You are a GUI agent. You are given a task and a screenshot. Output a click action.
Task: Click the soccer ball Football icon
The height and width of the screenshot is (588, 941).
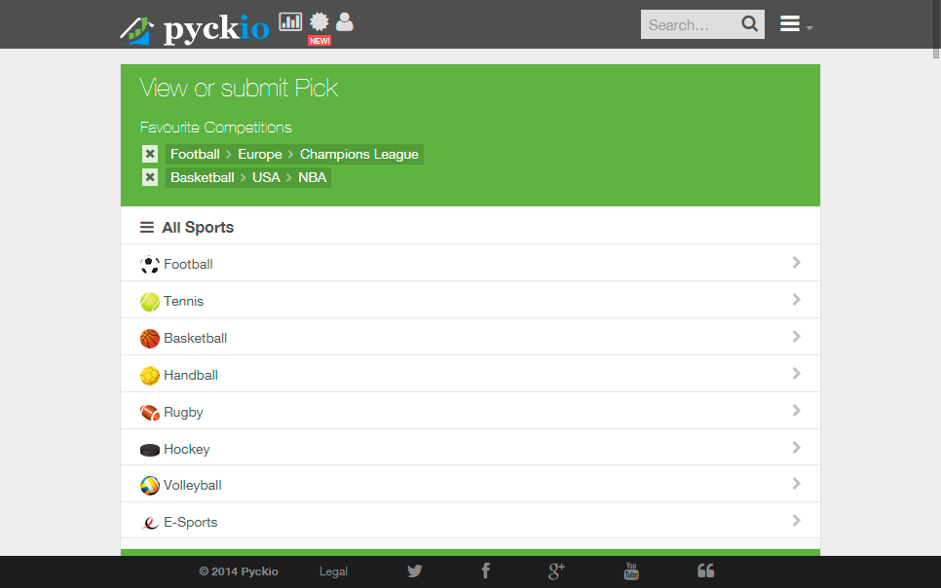(x=149, y=264)
